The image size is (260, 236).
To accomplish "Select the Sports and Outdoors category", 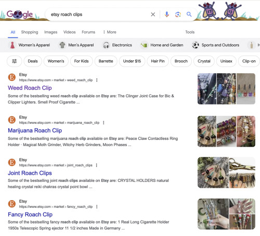I will 216,45.
